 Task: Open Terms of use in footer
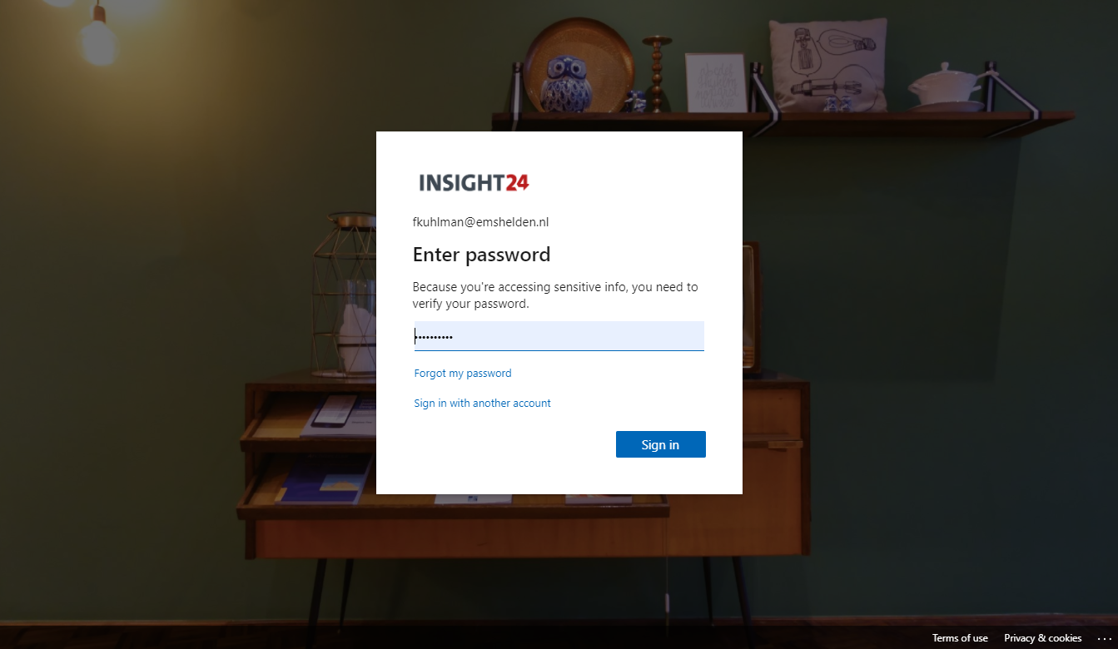(x=960, y=638)
